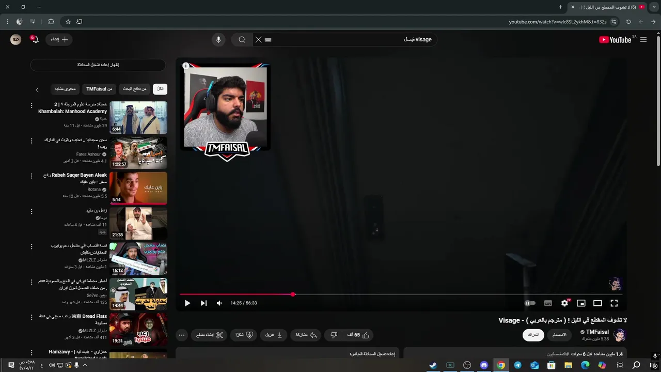Click voice search microphone icon

point(218,40)
